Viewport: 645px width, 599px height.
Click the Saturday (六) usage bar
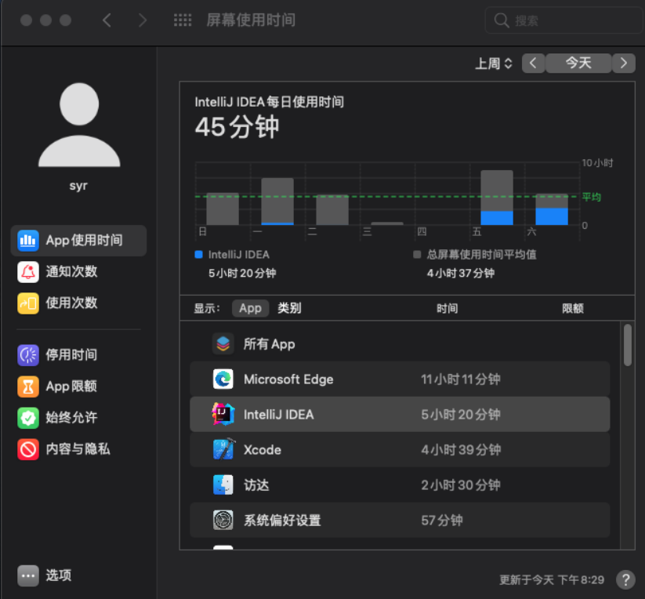coord(552,209)
